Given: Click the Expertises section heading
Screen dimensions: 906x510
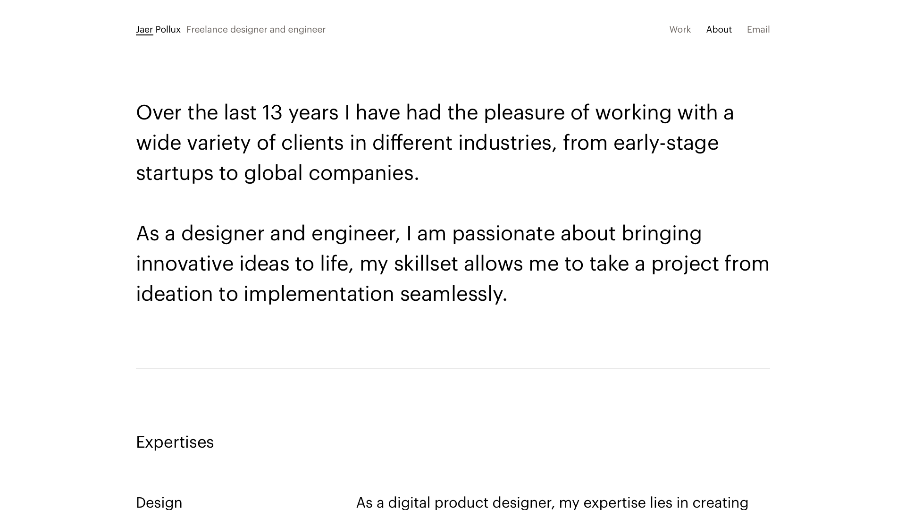Looking at the screenshot, I should click(x=175, y=442).
